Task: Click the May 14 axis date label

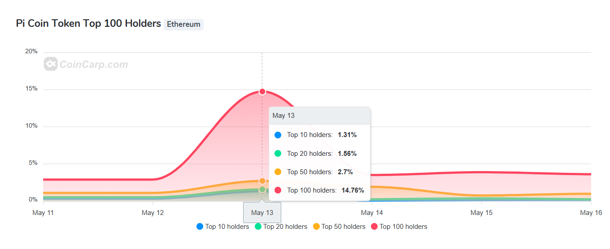Action: click(x=372, y=213)
